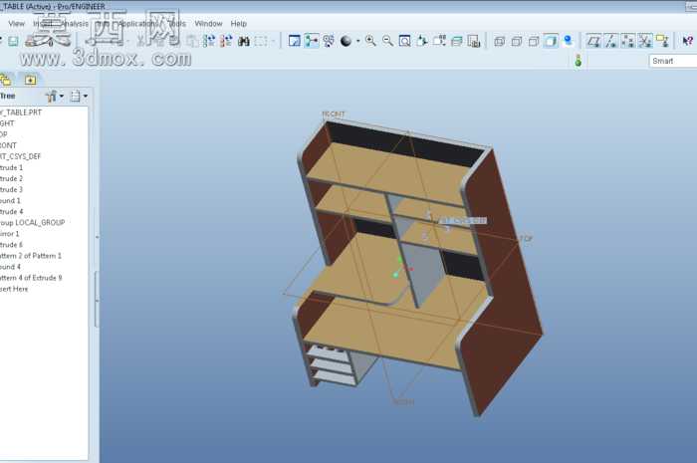Open the Regeneration Manager icon
697x463 pixels.
[x=226, y=41]
